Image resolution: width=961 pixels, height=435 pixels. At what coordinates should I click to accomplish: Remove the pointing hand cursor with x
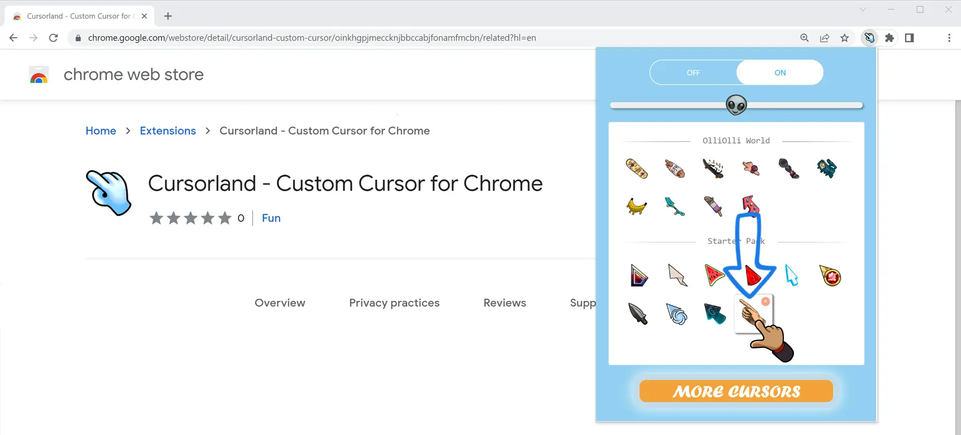[766, 302]
